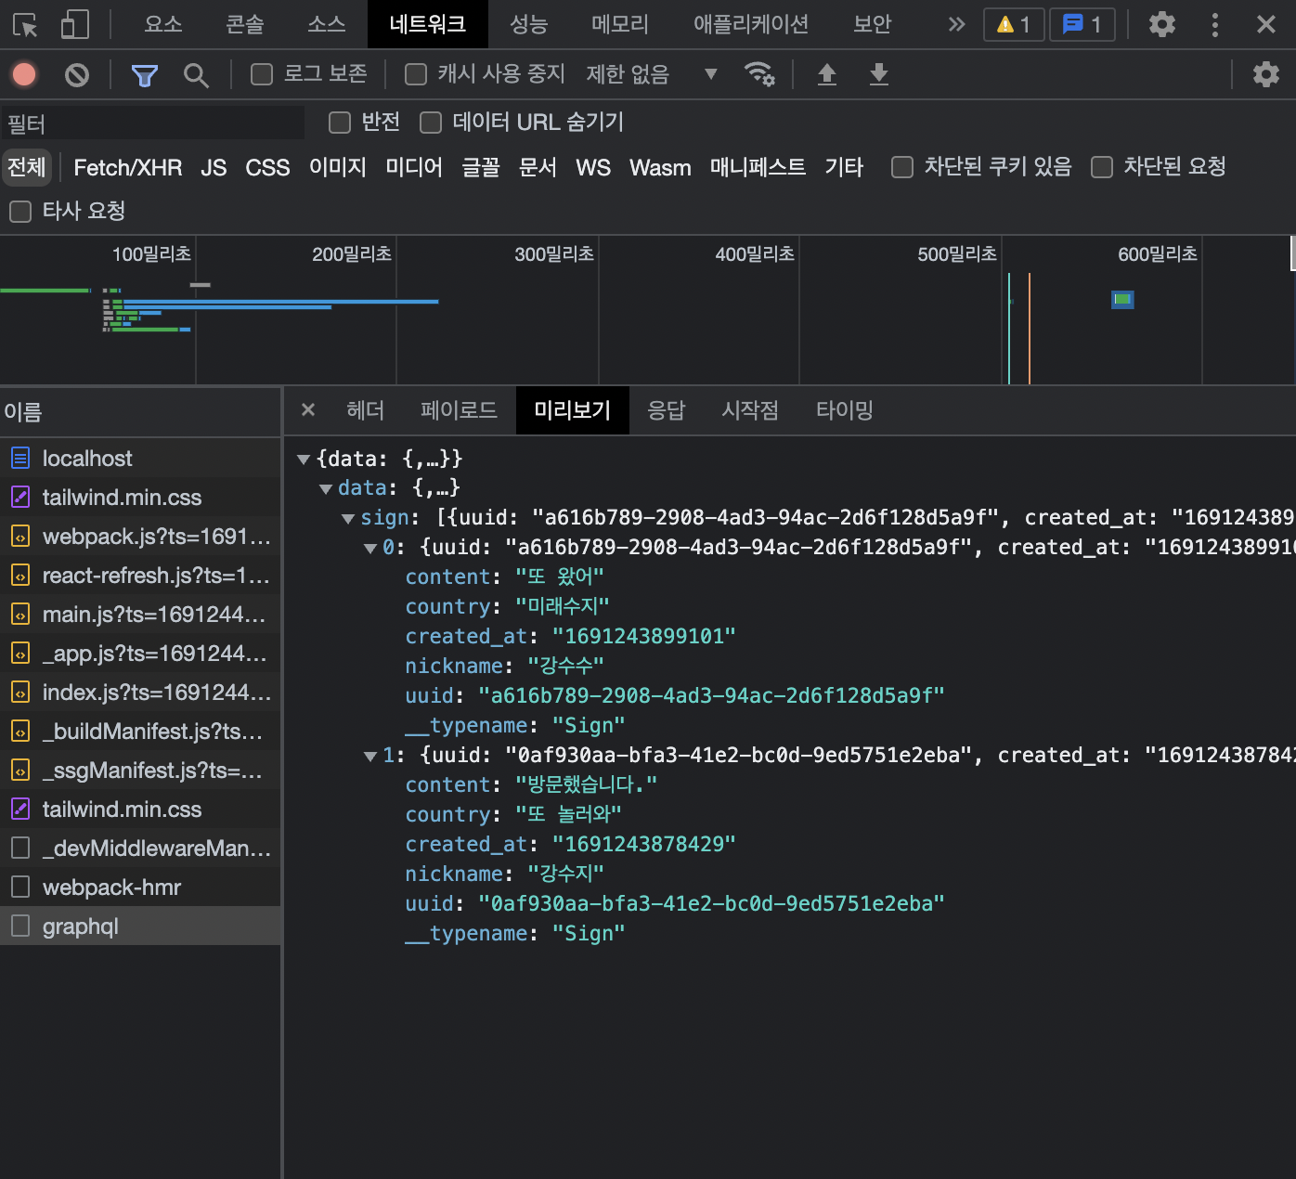This screenshot has width=1296, height=1179.
Task: Filter requests by CSS type
Action: click(x=267, y=167)
